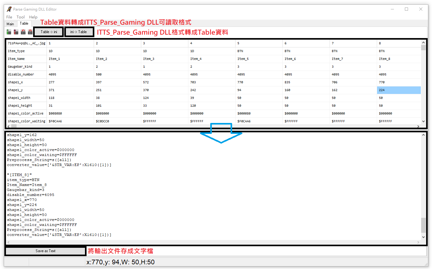The height and width of the screenshot is (269, 433).
Task: Click the dark-red up-arrow table icon
Action: pos(16,32)
